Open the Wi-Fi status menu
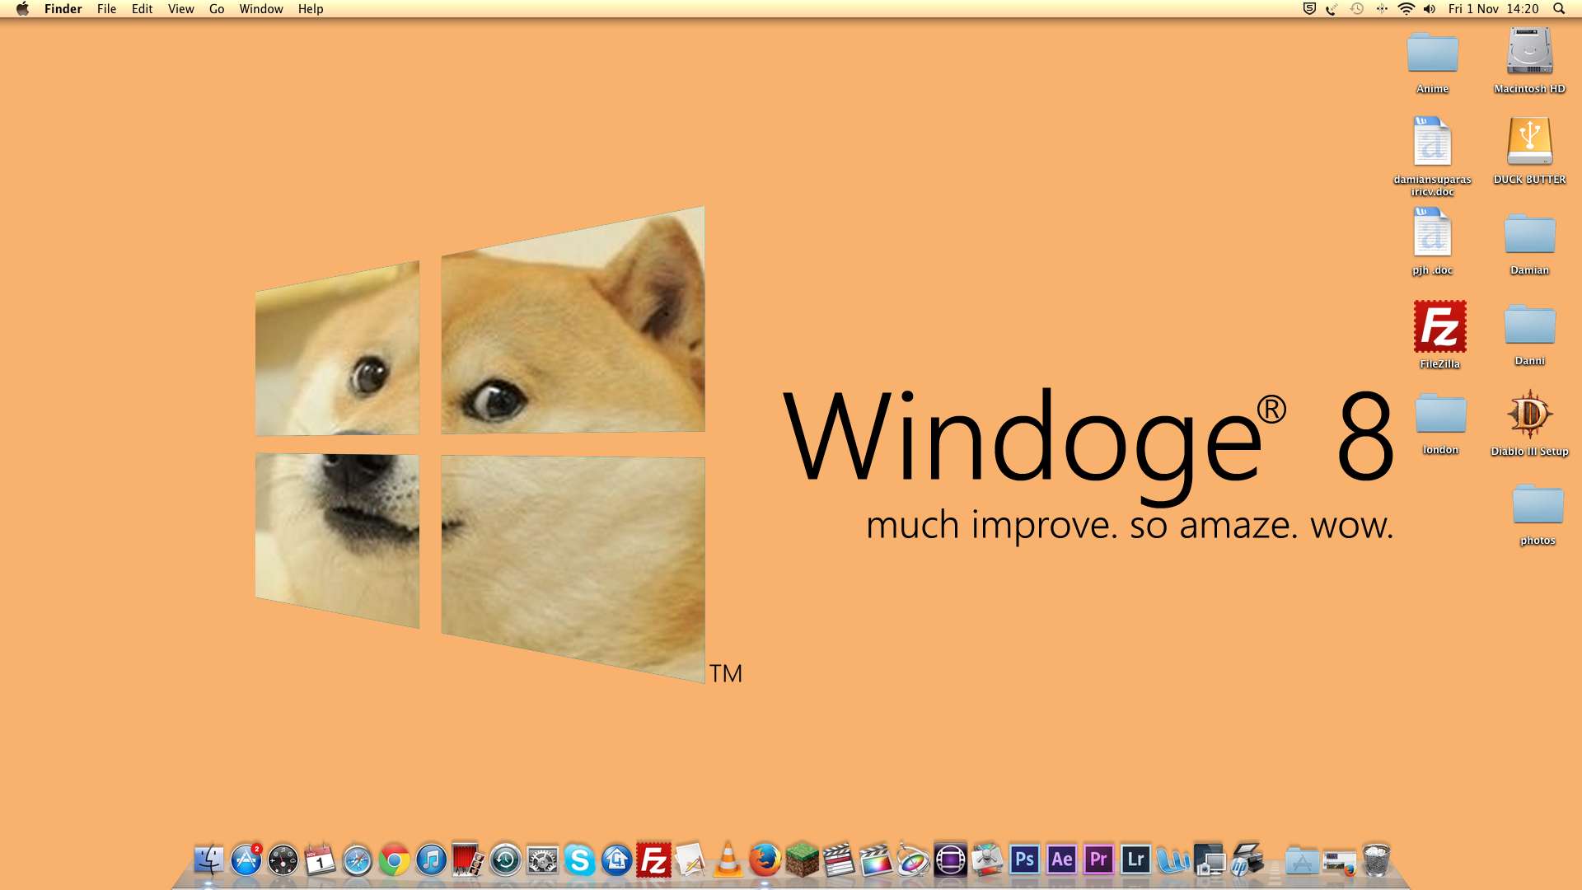1582x890 pixels. pyautogui.click(x=1406, y=9)
